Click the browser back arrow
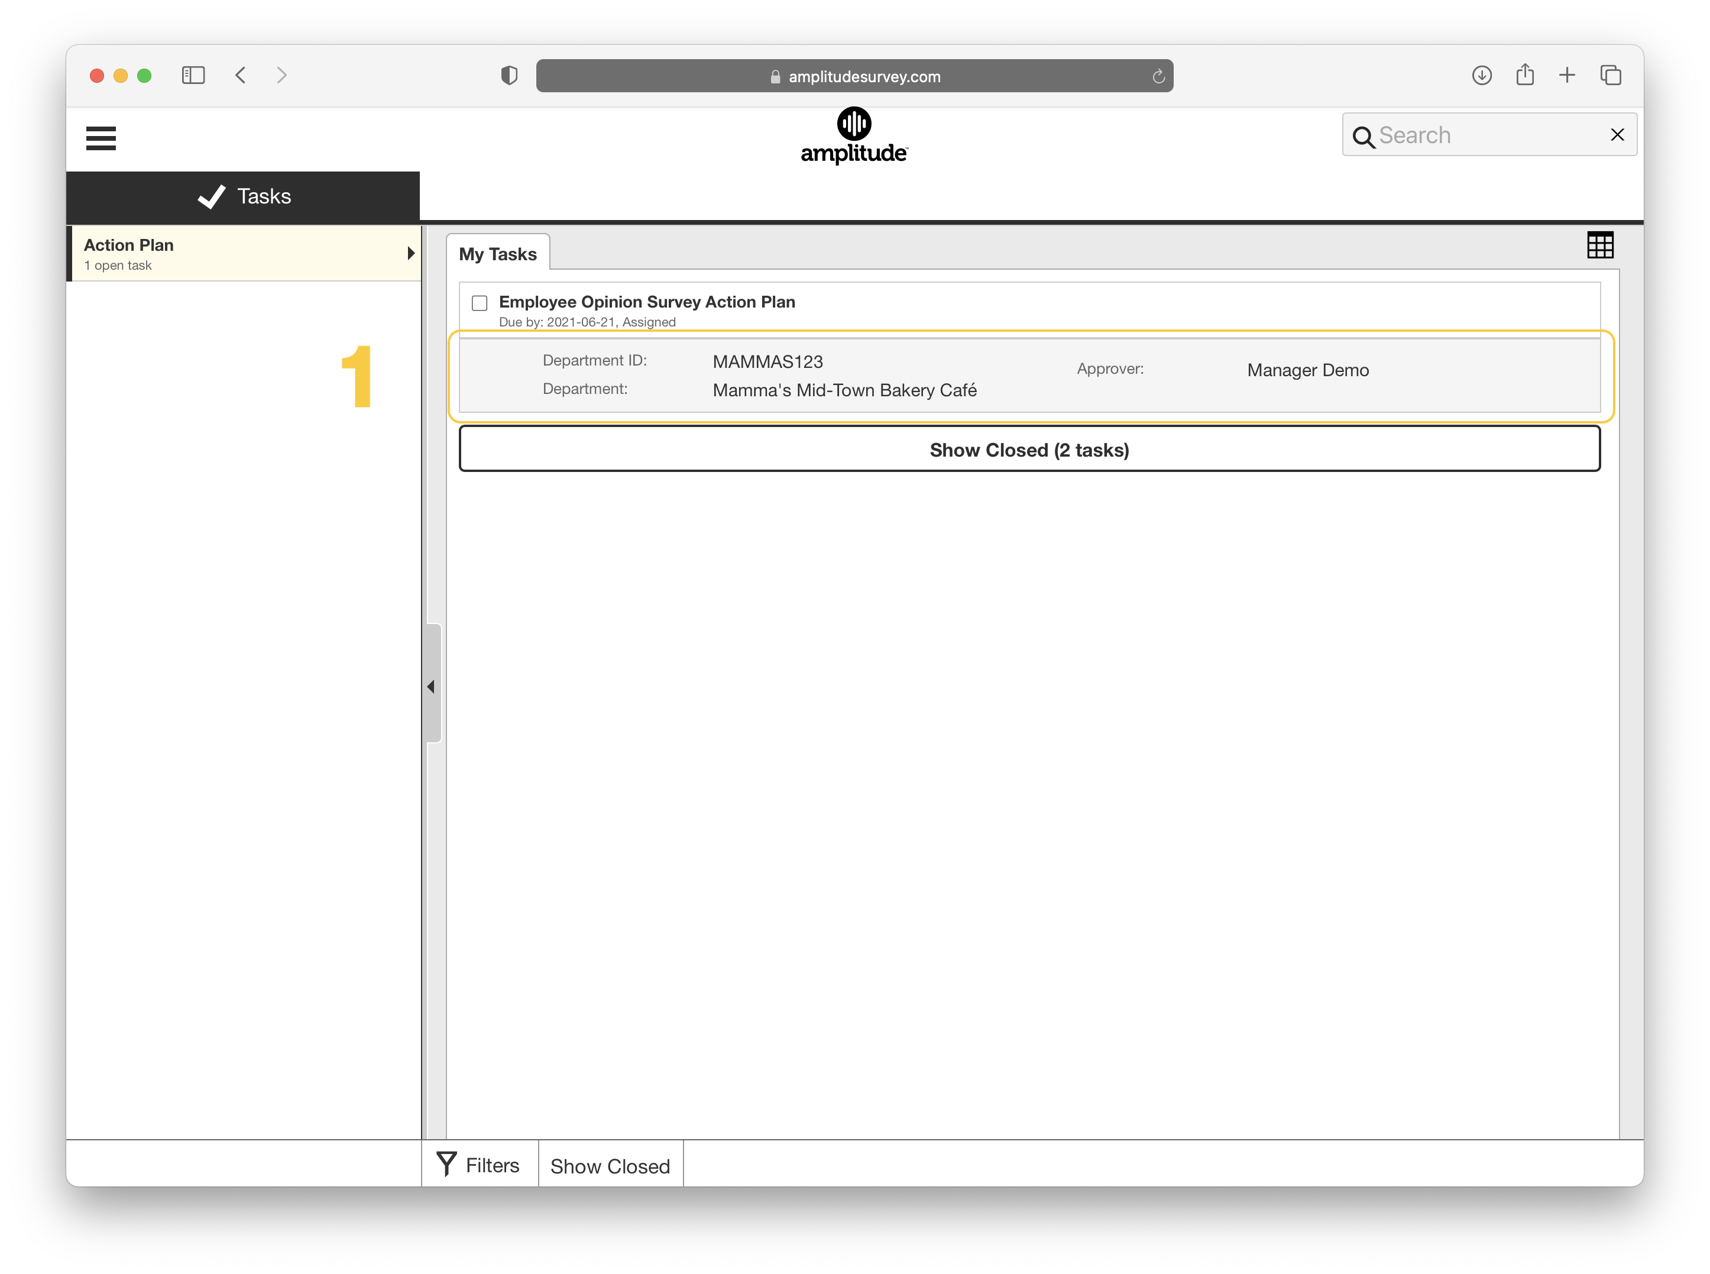The height and width of the screenshot is (1274, 1710). click(241, 76)
